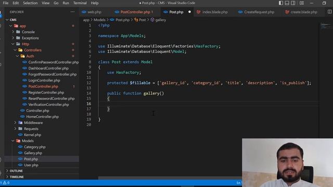Open ForgotPasswordController.php file
Image resolution: width=333 pixels, height=187 pixels.
[53, 74]
